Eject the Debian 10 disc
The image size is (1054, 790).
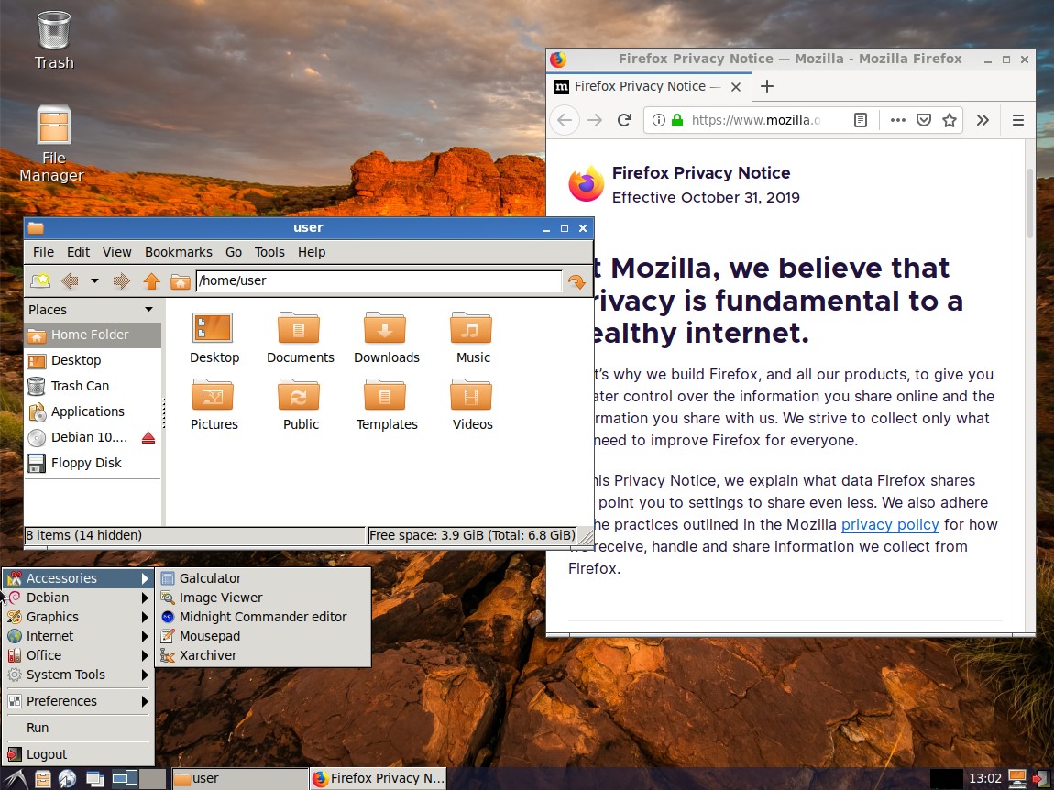[x=148, y=438]
